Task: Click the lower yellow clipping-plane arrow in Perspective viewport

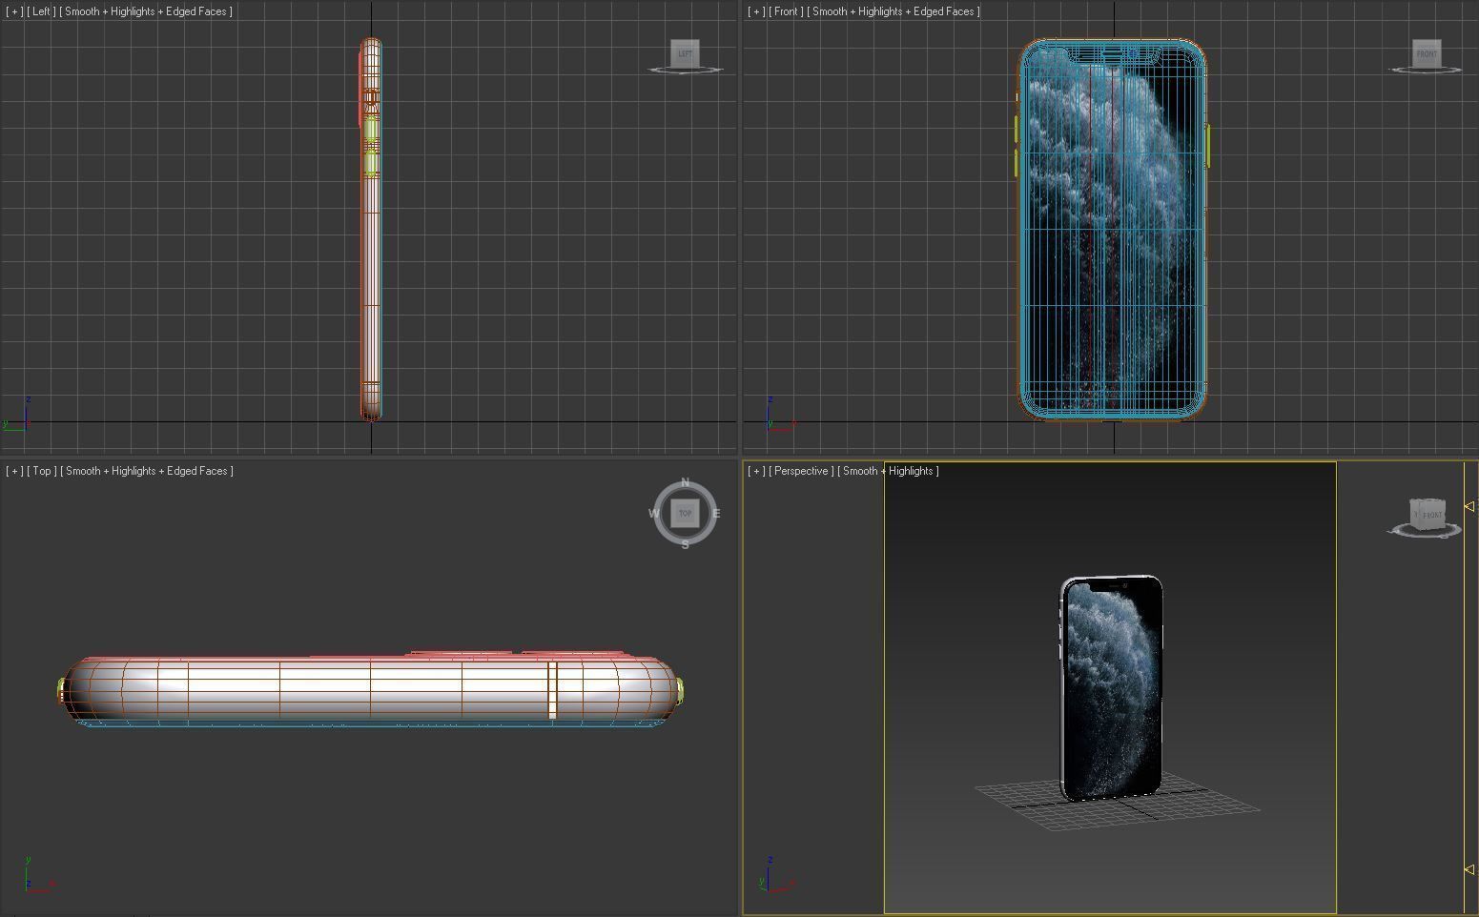Action: (1469, 869)
